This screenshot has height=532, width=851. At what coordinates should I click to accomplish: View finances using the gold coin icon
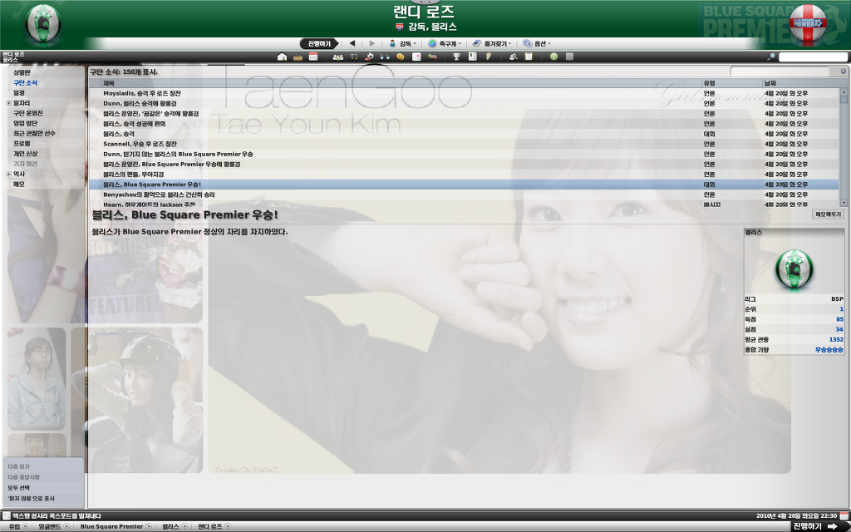click(x=401, y=57)
